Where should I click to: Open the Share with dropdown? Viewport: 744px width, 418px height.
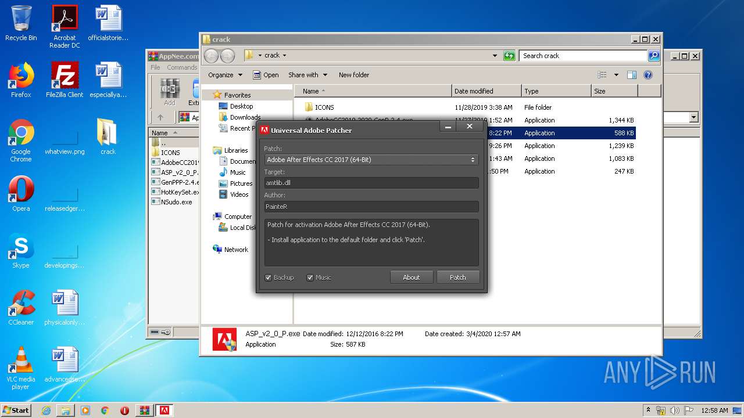[308, 75]
